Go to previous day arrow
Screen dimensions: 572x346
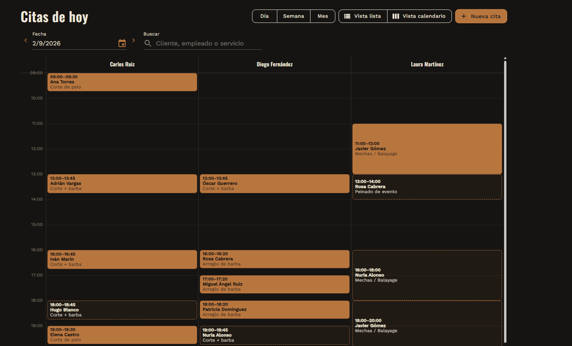click(x=26, y=40)
